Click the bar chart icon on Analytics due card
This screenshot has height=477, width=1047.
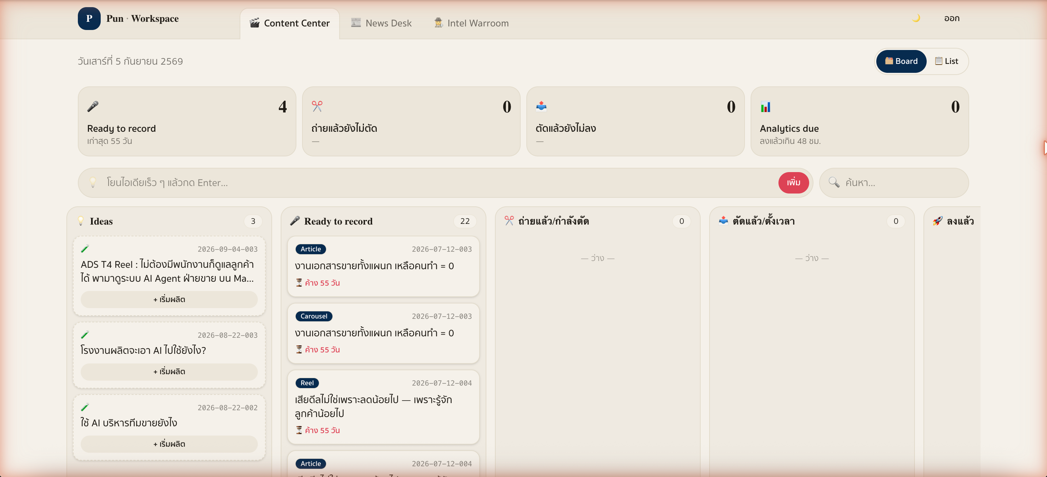coord(766,106)
